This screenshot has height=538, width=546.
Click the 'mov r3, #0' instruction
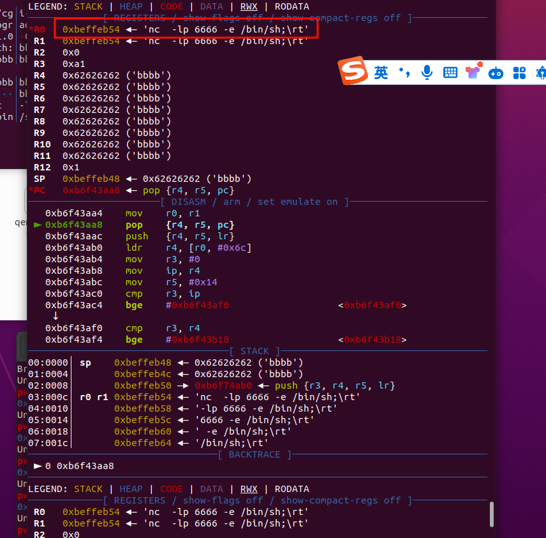click(x=163, y=260)
